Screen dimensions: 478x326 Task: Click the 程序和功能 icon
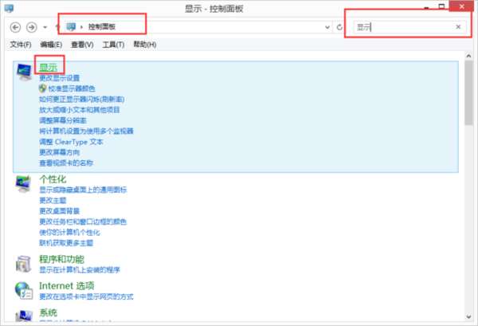[x=23, y=264]
